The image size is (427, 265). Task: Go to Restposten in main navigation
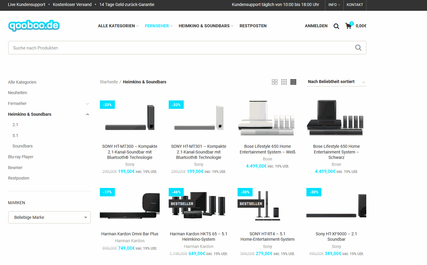[x=253, y=26]
